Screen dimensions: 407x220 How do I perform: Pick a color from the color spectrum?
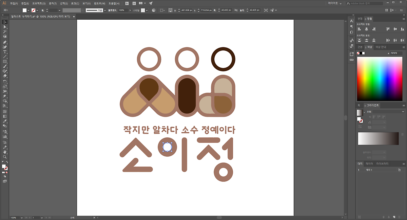(380, 79)
